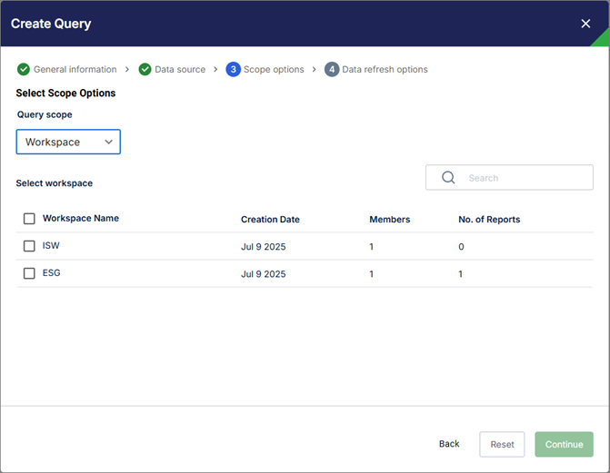Click the chevron after General information
Screen dimensions: 610x473
(x=127, y=69)
